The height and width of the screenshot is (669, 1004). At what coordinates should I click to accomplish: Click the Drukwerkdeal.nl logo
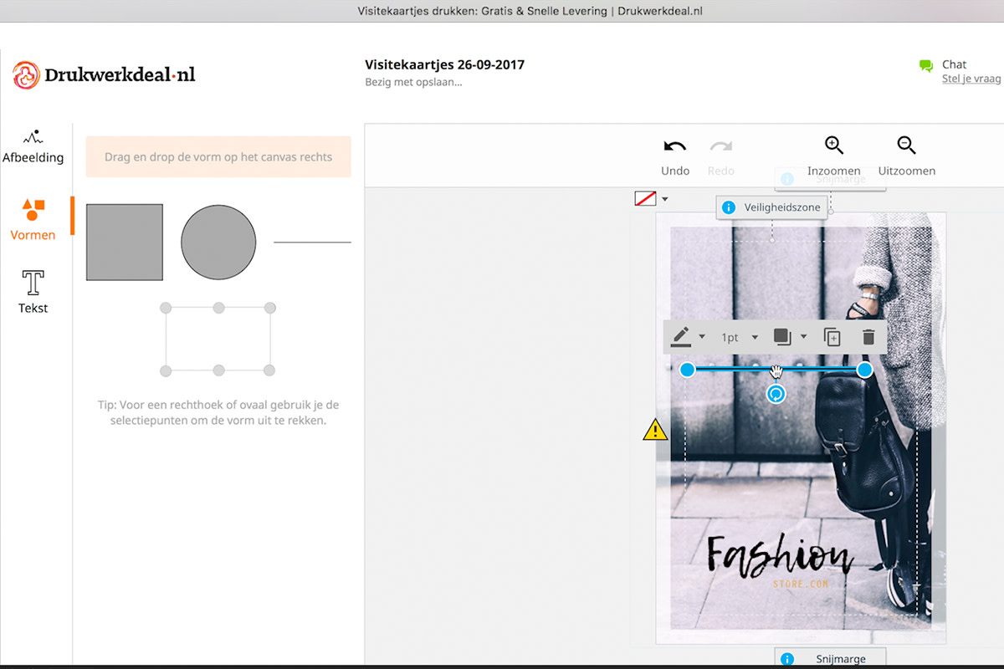point(105,74)
